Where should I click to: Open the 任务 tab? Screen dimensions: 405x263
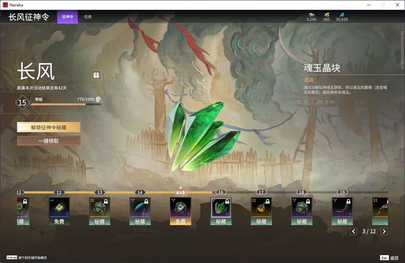click(88, 17)
